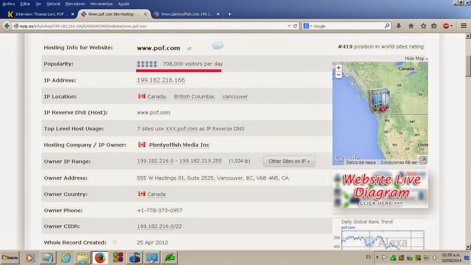The image size is (471, 265).
Task: Open the Website Live Diagram banner
Action: click(380, 189)
